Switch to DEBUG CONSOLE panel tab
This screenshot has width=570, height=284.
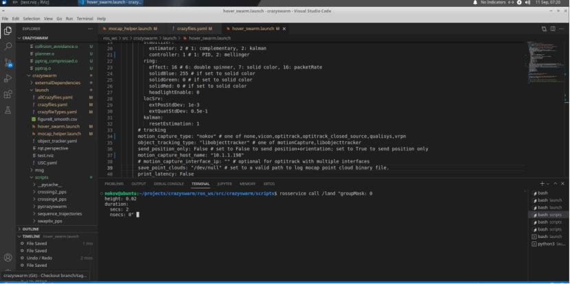pos(169,184)
